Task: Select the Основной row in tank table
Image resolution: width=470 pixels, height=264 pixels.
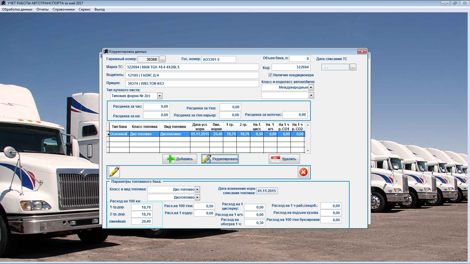Action: (x=119, y=134)
